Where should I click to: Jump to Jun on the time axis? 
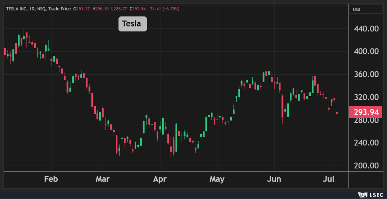(274, 179)
